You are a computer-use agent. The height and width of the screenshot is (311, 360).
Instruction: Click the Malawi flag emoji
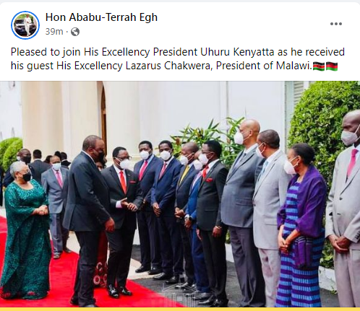pyautogui.click(x=332, y=66)
